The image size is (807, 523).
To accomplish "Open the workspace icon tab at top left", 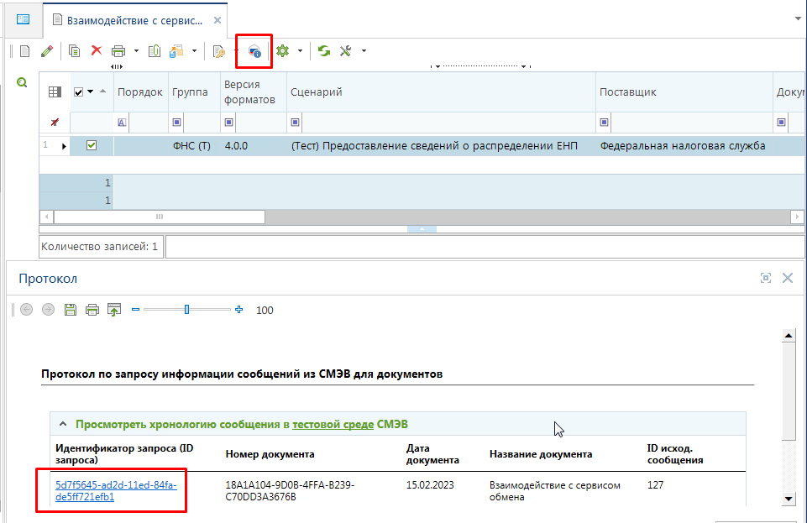I will tap(24, 19).
